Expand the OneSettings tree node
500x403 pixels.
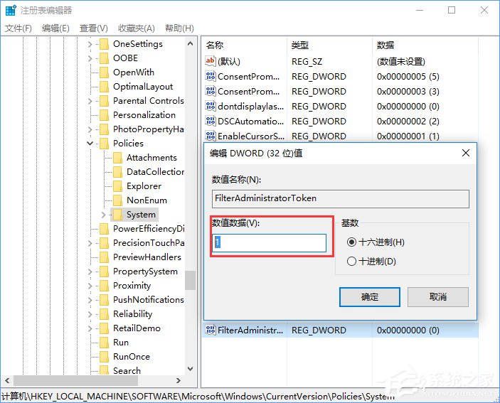click(x=90, y=44)
